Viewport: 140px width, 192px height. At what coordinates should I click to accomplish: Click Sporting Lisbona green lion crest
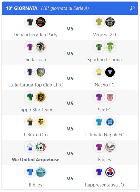pyautogui.click(x=110, y=47)
